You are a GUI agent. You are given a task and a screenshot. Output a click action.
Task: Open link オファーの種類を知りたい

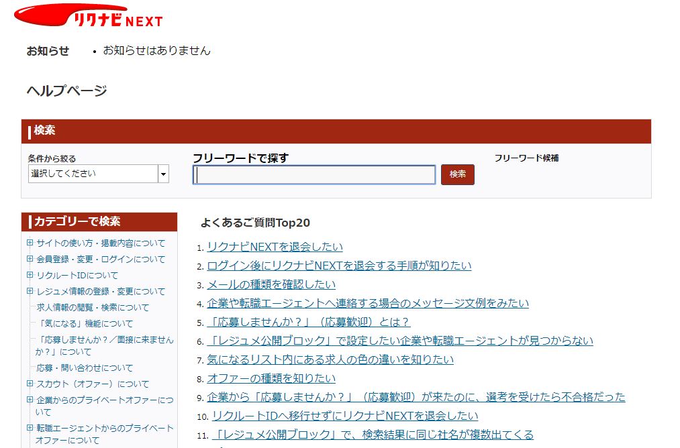[x=271, y=378]
